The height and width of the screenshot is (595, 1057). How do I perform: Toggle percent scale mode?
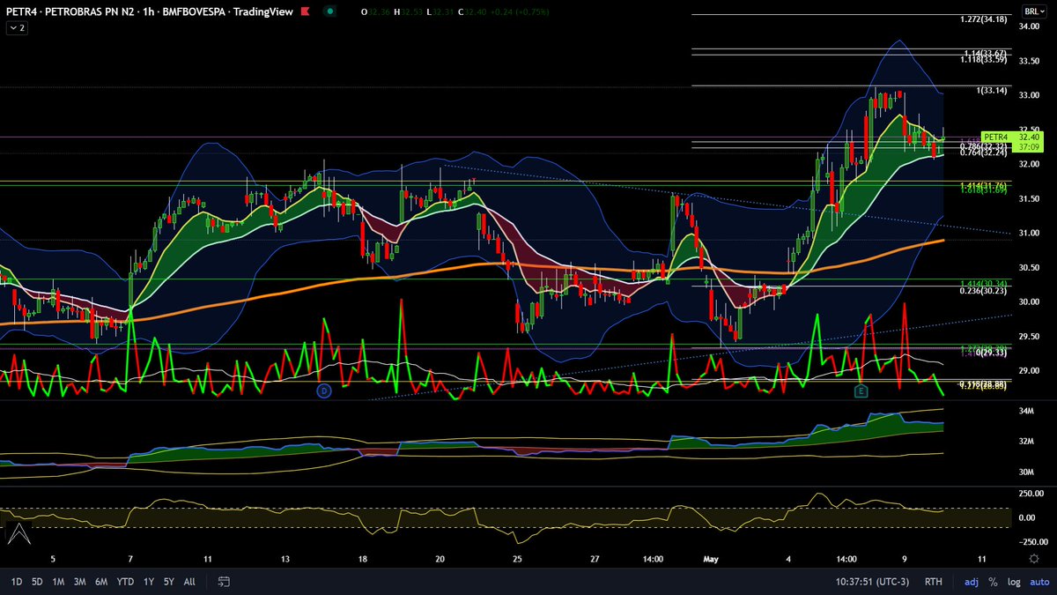click(x=993, y=582)
